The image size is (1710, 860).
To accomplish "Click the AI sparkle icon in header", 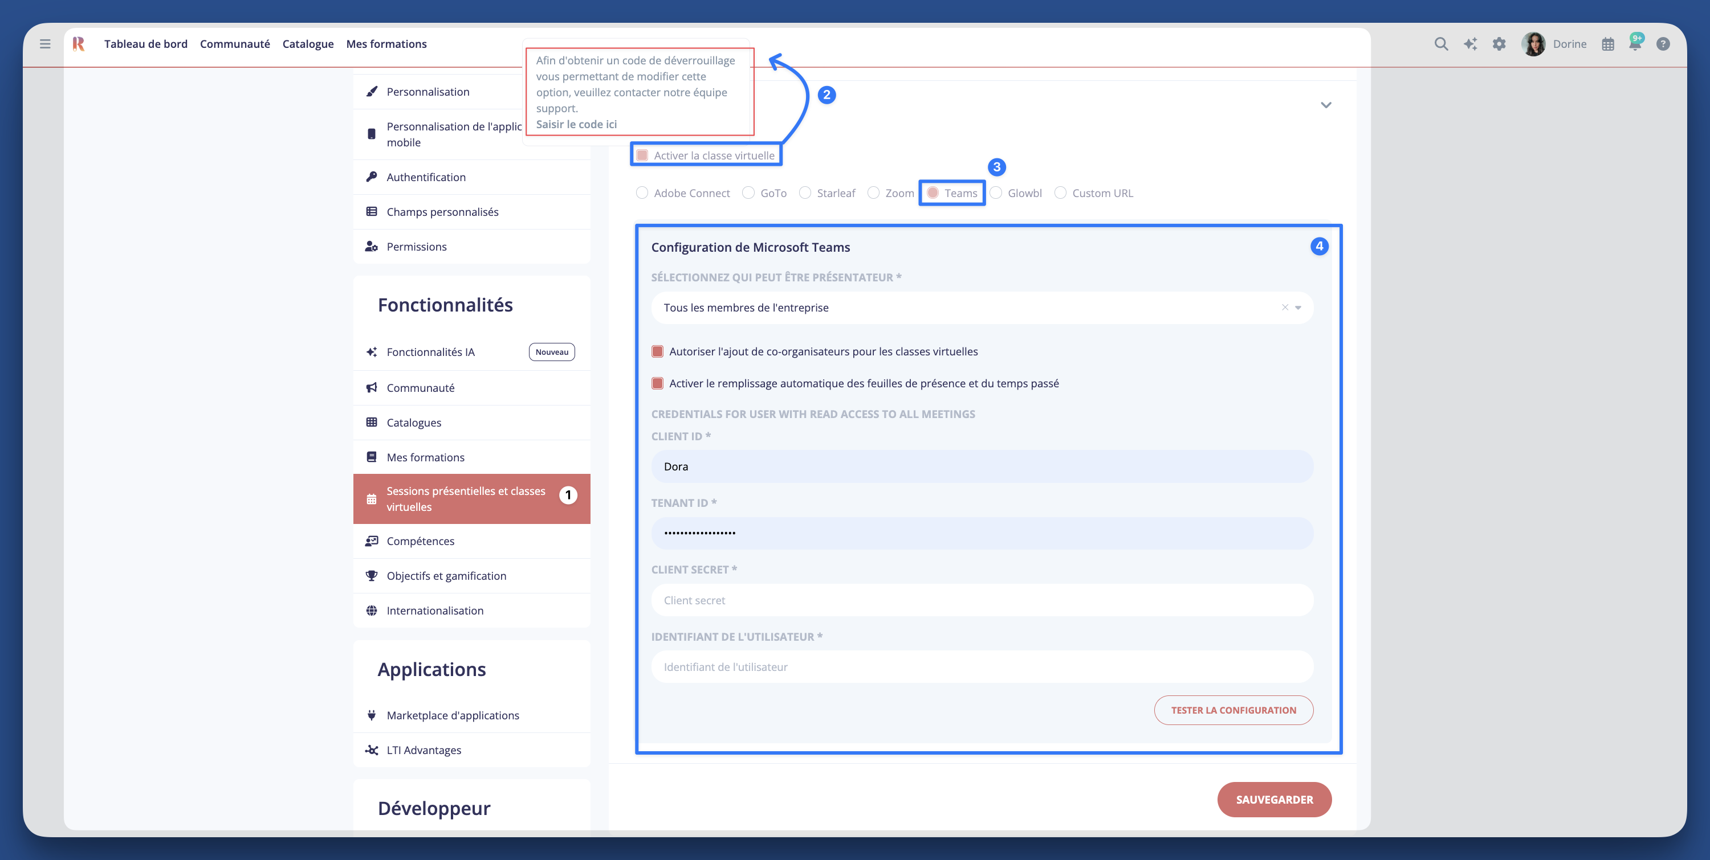I will pyautogui.click(x=1471, y=44).
